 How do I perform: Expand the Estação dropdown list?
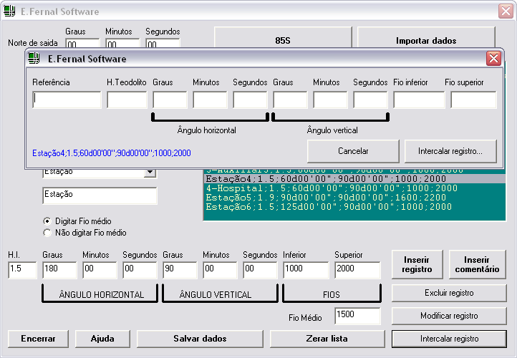(x=150, y=172)
